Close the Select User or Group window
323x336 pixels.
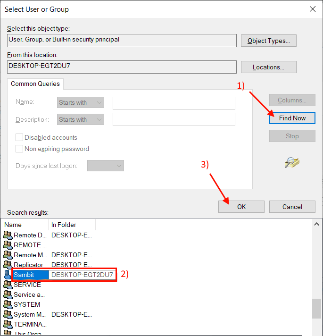pos(313,9)
